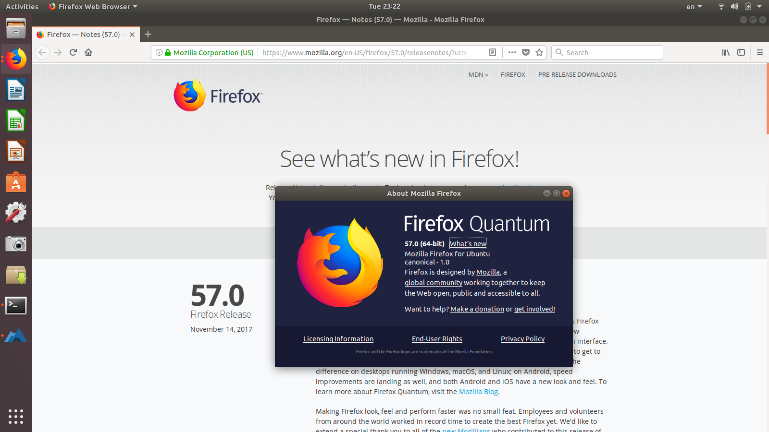This screenshot has width=769, height=432.
Task: Bookmark this page using the star
Action: pyautogui.click(x=539, y=52)
